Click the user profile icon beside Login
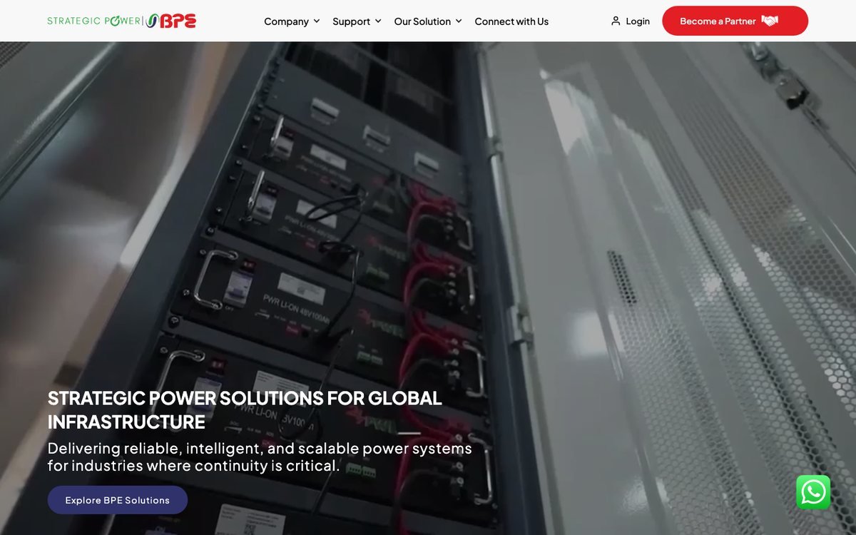The height and width of the screenshot is (535, 856). (616, 21)
